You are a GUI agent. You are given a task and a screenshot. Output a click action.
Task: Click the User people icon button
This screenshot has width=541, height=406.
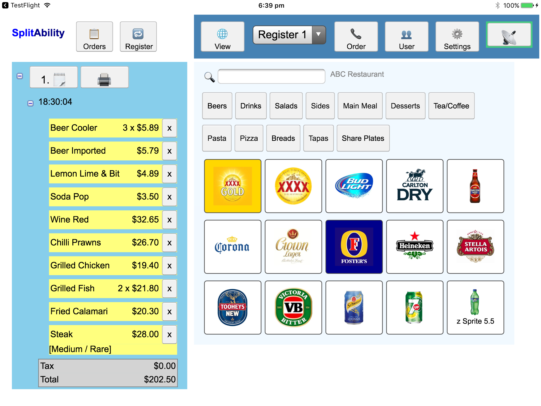pyautogui.click(x=406, y=37)
